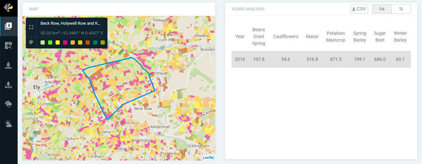Viewport: 422px width, 164px height.
Task: Select the amber legend swatch
Action: pyautogui.click(x=80, y=42)
